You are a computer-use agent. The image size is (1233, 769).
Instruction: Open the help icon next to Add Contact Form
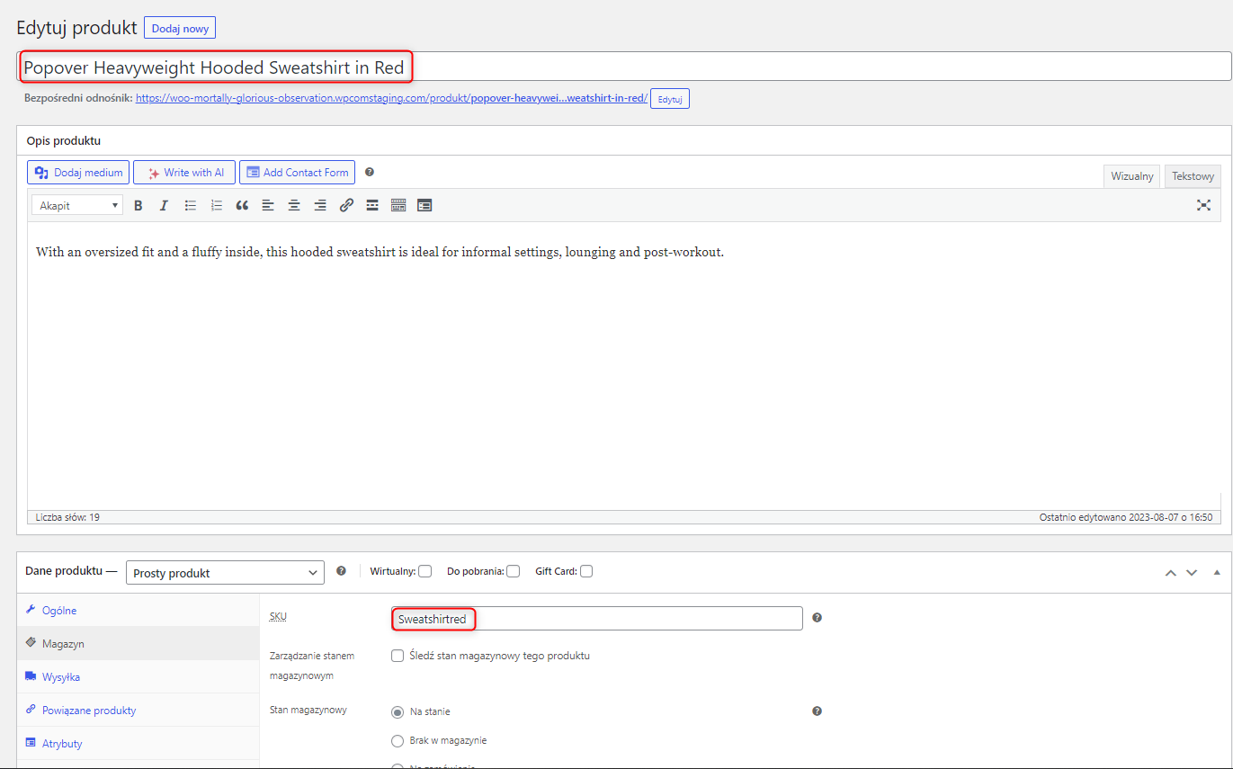[370, 172]
